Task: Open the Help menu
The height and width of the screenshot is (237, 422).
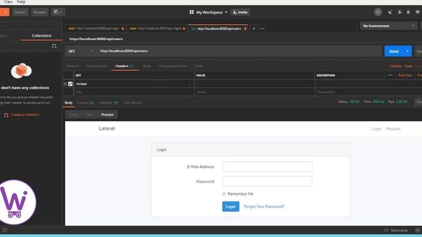Action: [x=21, y=2]
